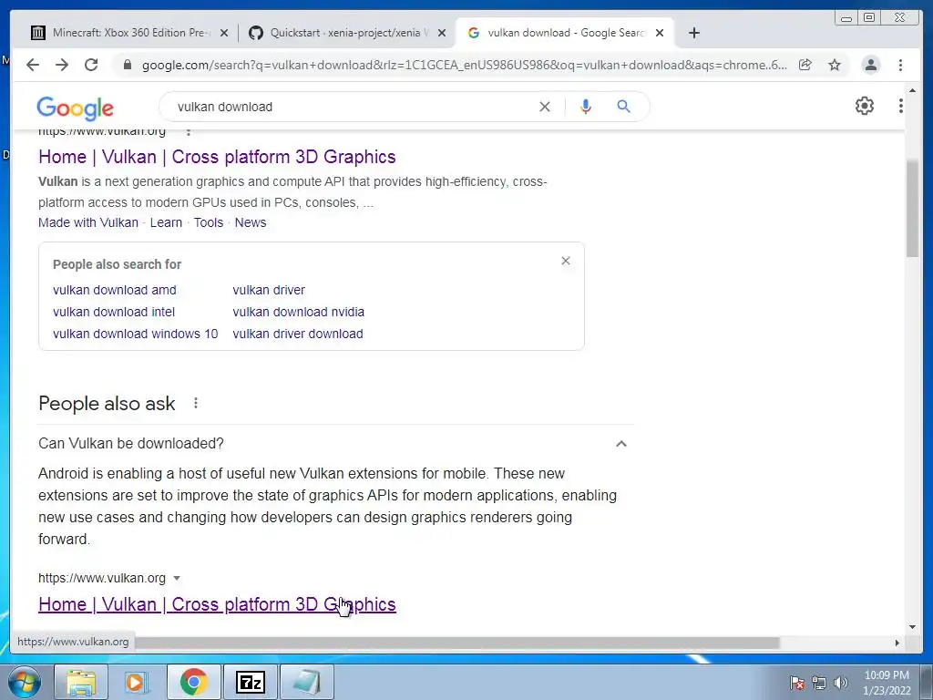Screen dimensions: 933x700
Task: Open the News sitelink
Action: coord(251,222)
